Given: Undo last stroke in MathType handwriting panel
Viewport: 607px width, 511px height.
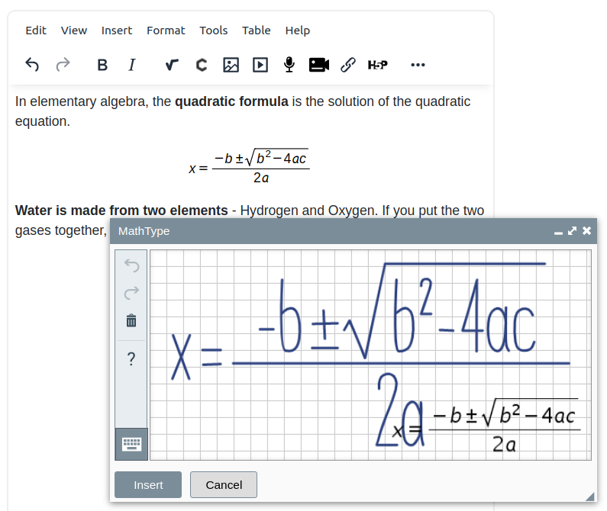Looking at the screenshot, I should pos(131,265).
